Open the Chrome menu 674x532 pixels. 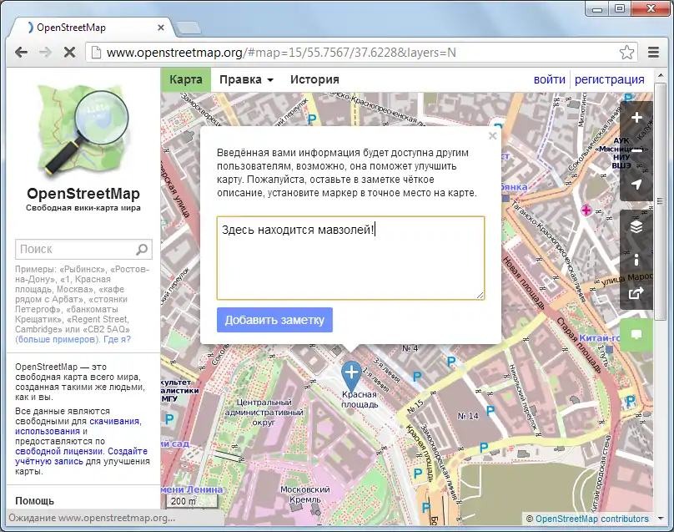(x=654, y=52)
